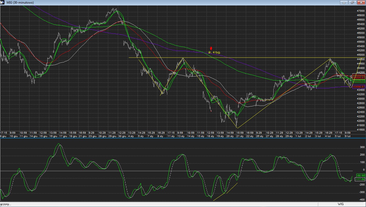Click the '30 gru' date on time axis
This screenshot has height=207, width=366.
pos(122,136)
